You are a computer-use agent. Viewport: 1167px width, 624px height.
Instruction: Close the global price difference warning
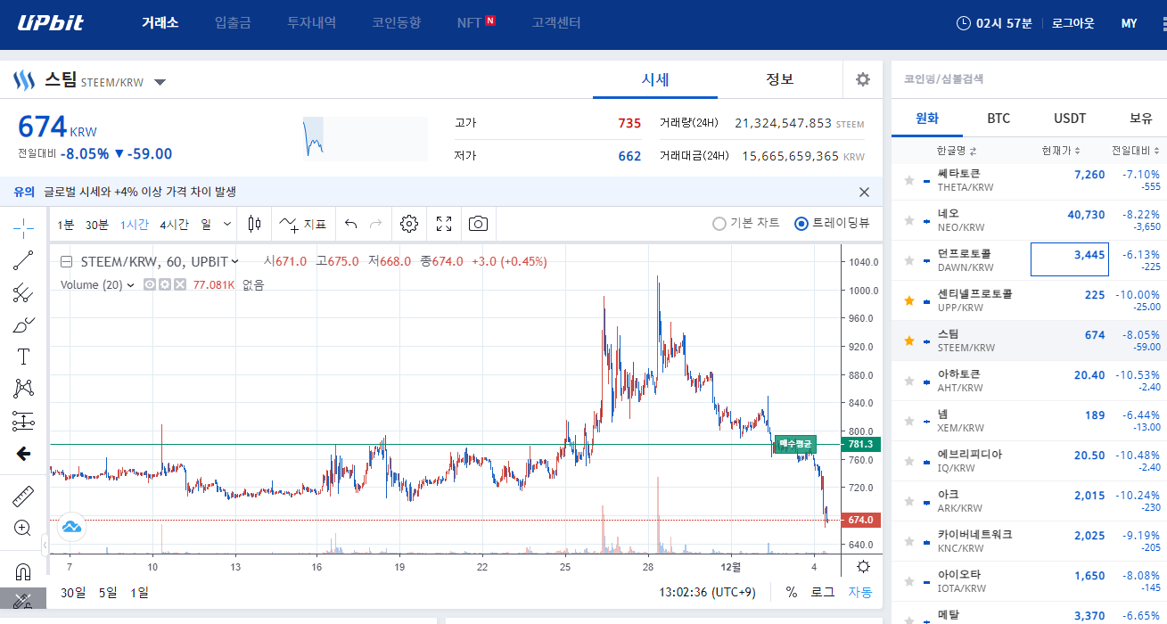coord(864,192)
